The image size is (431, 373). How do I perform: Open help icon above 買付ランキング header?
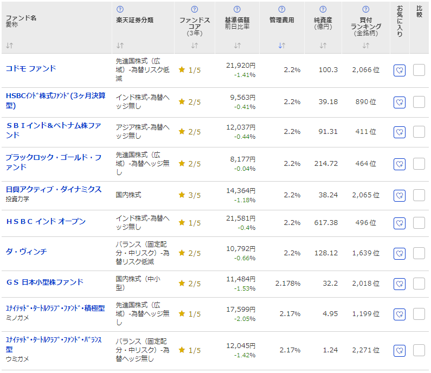tap(366, 9)
